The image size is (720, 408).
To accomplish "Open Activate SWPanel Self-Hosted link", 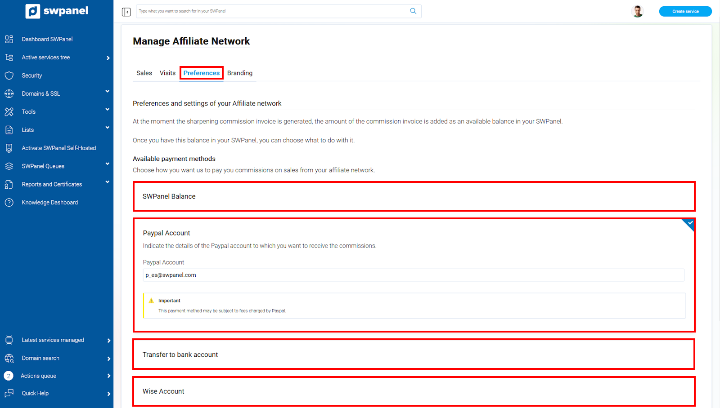I will (x=58, y=148).
